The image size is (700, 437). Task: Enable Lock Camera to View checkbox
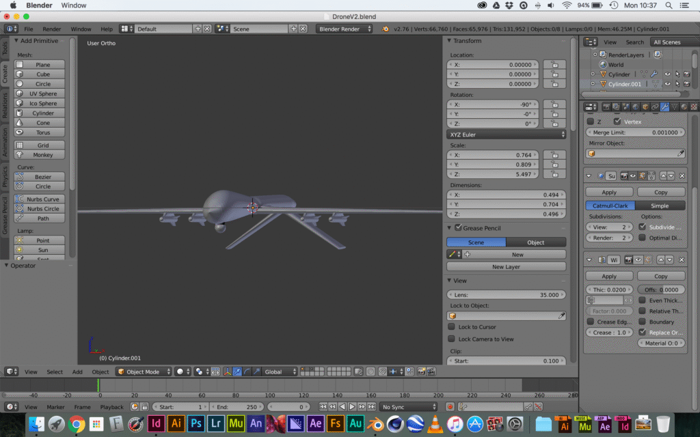tap(451, 339)
